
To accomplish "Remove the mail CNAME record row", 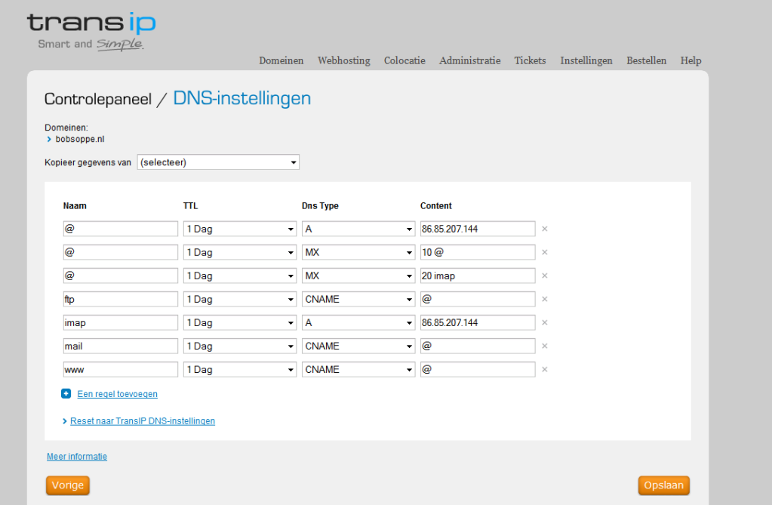I will pos(544,346).
